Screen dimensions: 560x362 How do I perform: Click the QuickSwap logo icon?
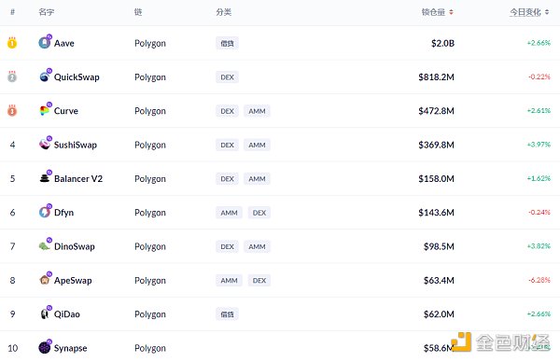coord(44,77)
